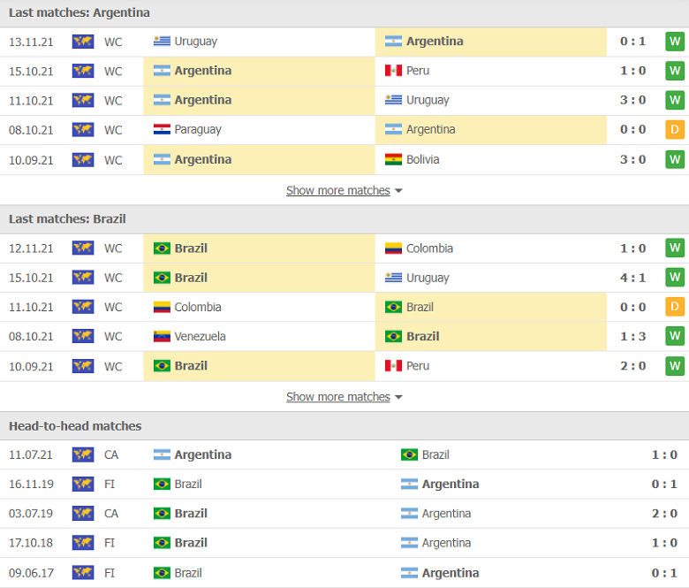Click the orange D badge for Paraguay vs Argentina

675,130
